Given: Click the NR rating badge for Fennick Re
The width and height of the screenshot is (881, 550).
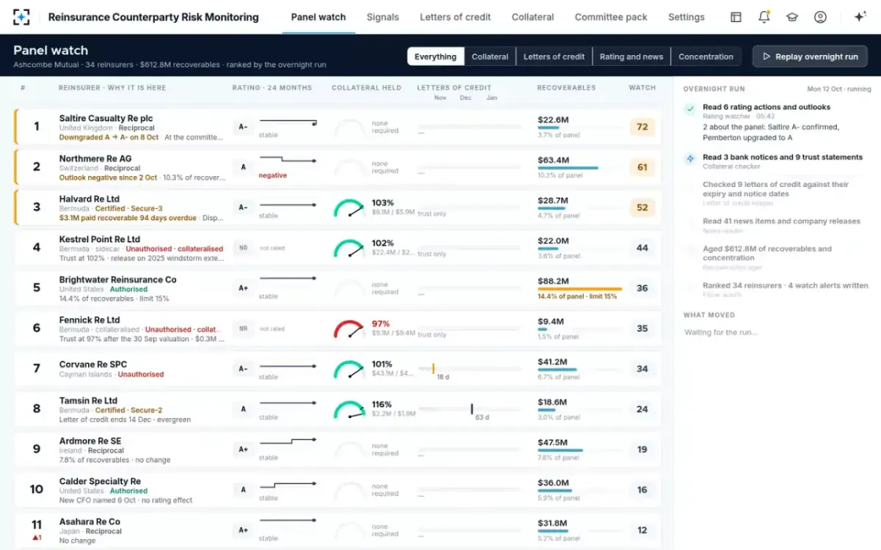Looking at the screenshot, I should click(243, 329).
